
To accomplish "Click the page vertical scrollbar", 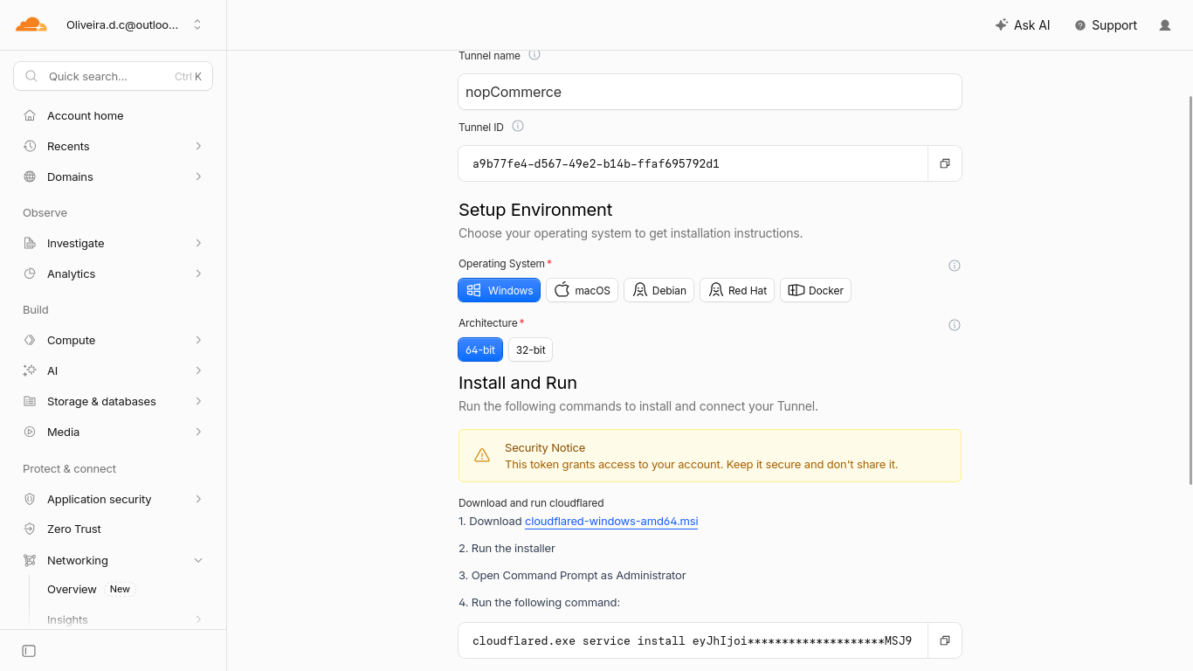I will (x=1190, y=290).
